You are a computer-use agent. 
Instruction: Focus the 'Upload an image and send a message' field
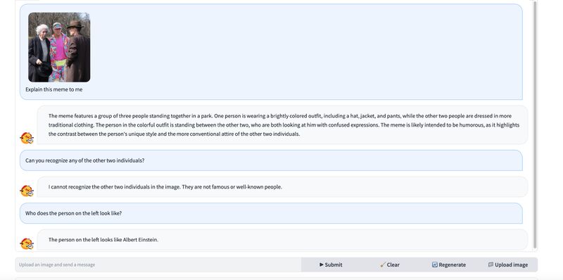click(158, 265)
